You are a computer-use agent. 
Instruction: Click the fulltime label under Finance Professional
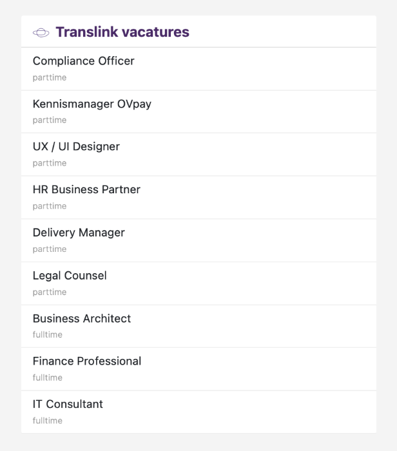click(48, 378)
